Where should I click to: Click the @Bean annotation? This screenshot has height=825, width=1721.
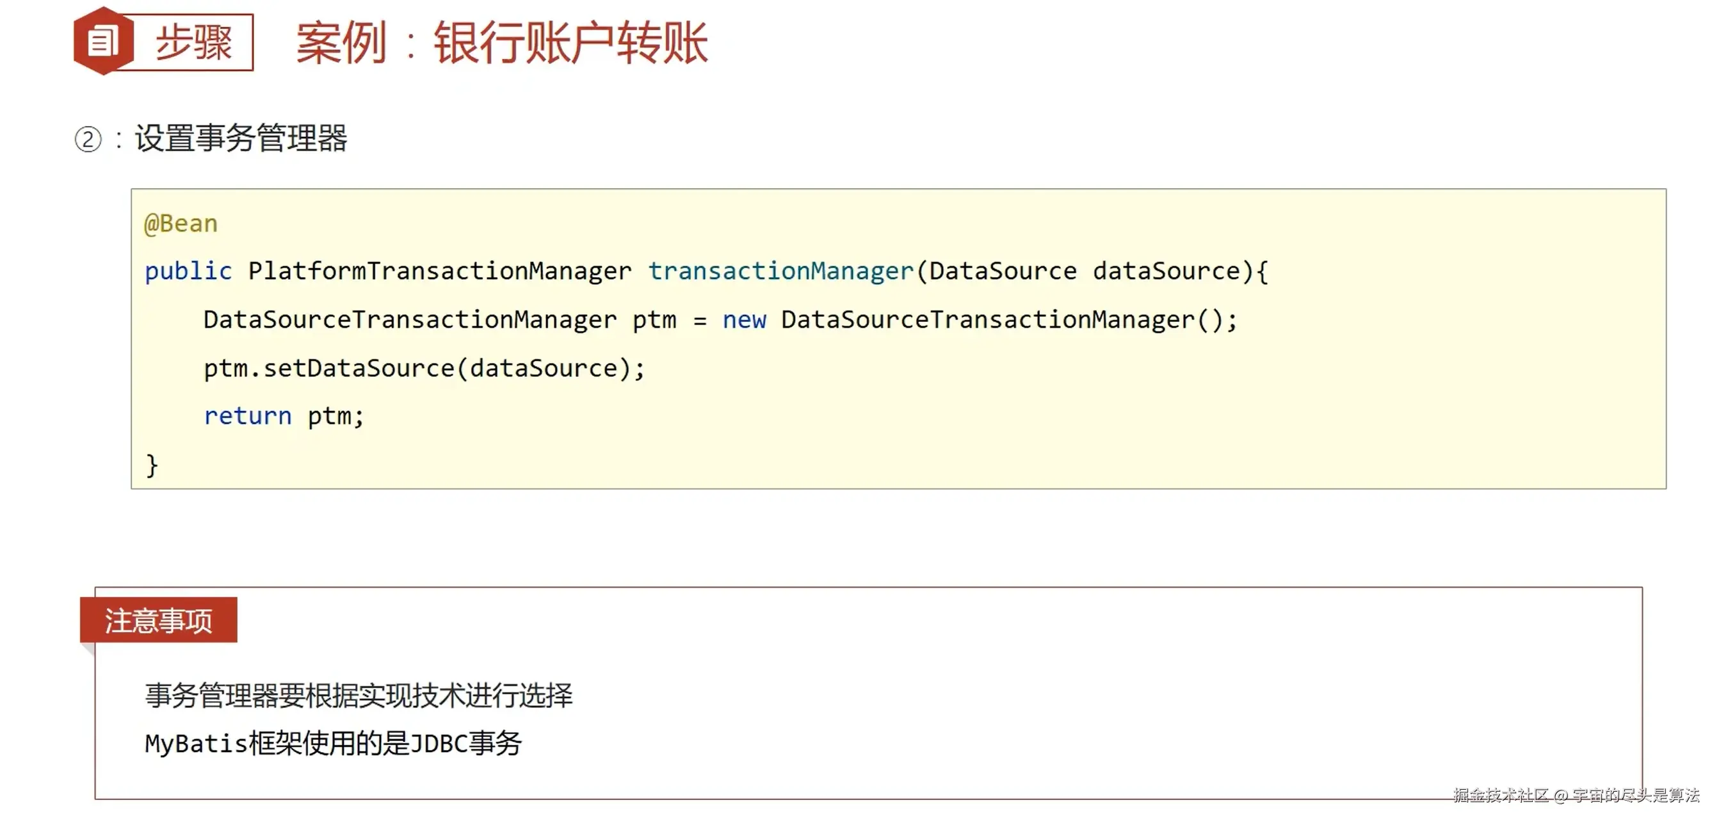tap(181, 224)
